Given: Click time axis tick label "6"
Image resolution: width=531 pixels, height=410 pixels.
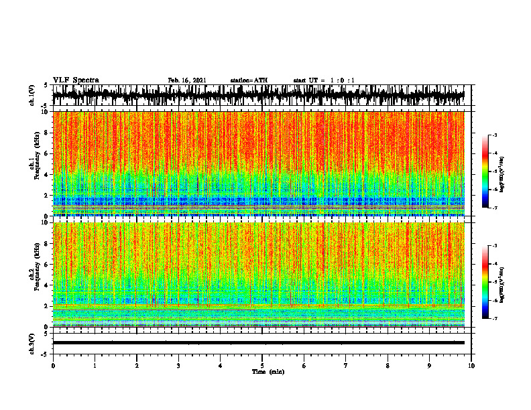Looking at the screenshot, I should point(304,366).
